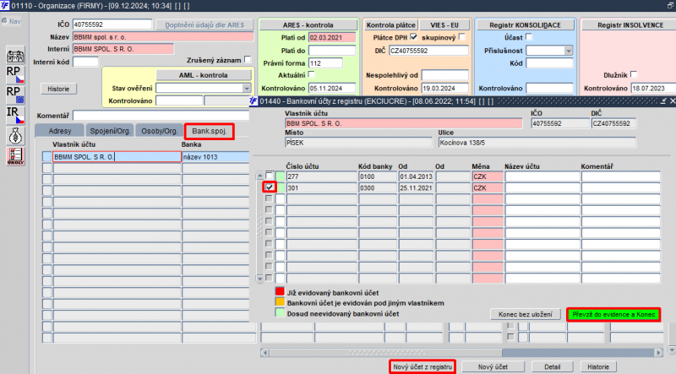Switch to the Osoby/Org. tab
The image size is (676, 374).
159,131
